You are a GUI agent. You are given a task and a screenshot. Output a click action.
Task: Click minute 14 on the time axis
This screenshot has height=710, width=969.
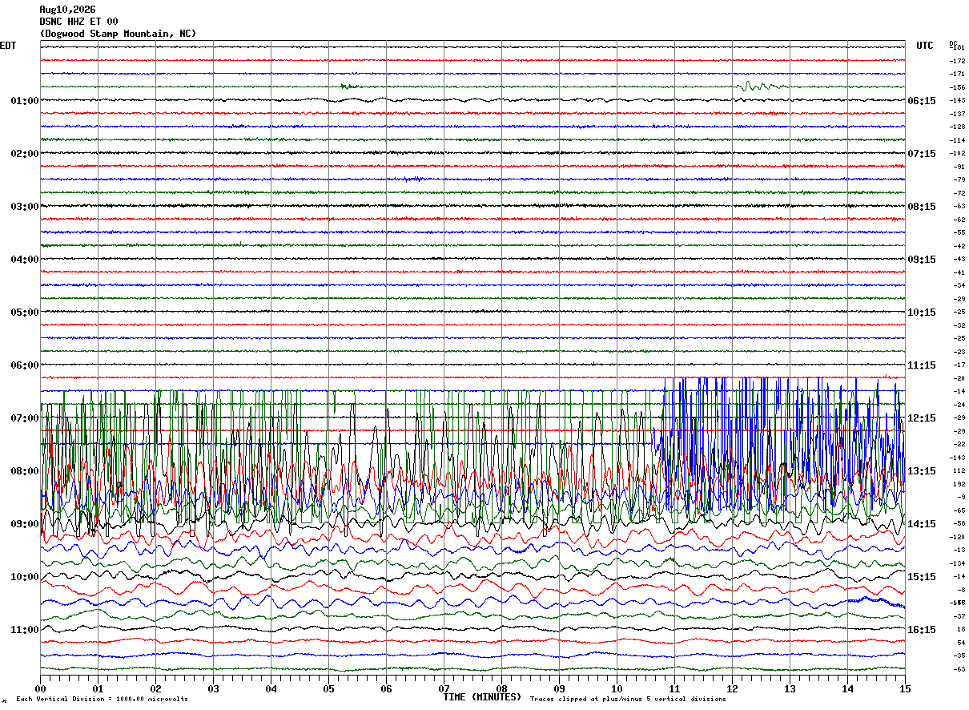pos(847,688)
